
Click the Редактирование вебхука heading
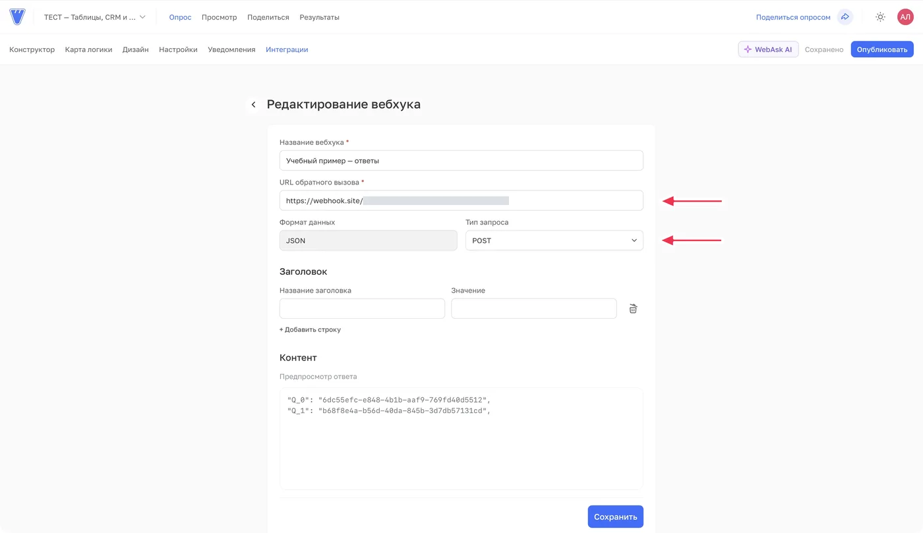click(343, 104)
